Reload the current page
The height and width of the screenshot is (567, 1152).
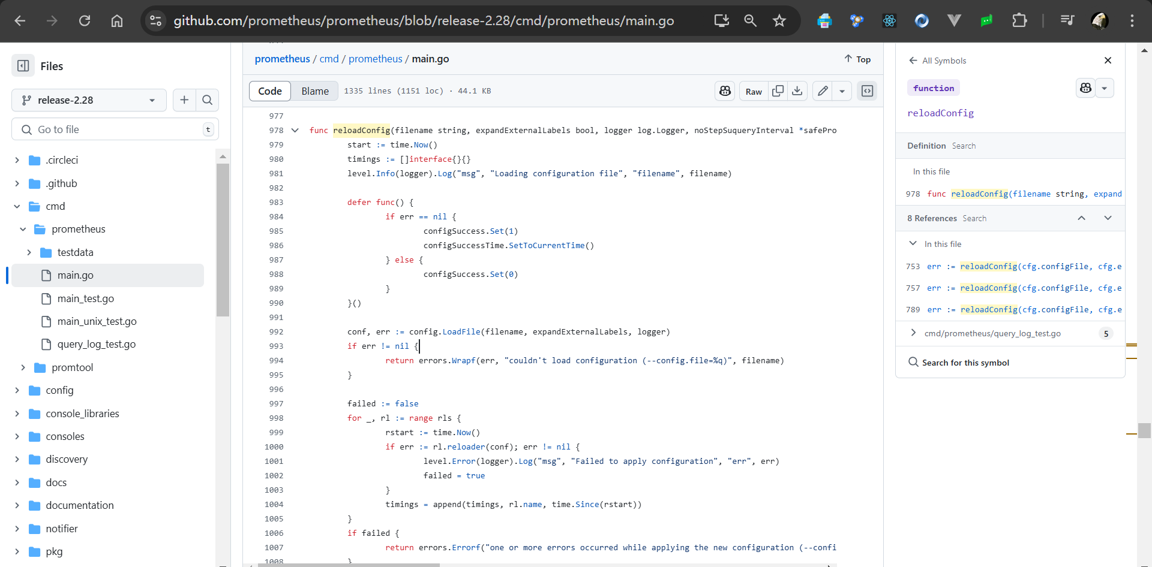(85, 21)
